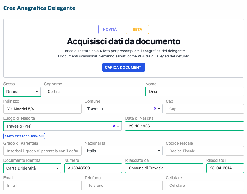The height and width of the screenshot is (194, 247).
Task: Expand the Luogo di Nascita dropdown arrow
Action: coord(118,126)
